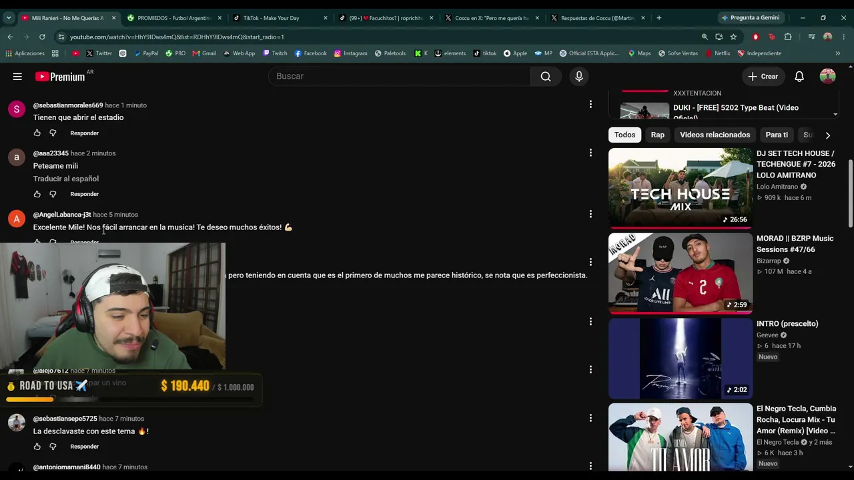Image resolution: width=854 pixels, height=480 pixels.
Task: Open options menu for aaa23345's comment
Action: [x=590, y=153]
